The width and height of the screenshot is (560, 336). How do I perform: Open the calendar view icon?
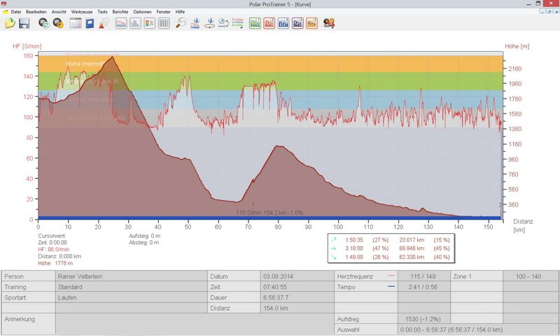(x=76, y=23)
